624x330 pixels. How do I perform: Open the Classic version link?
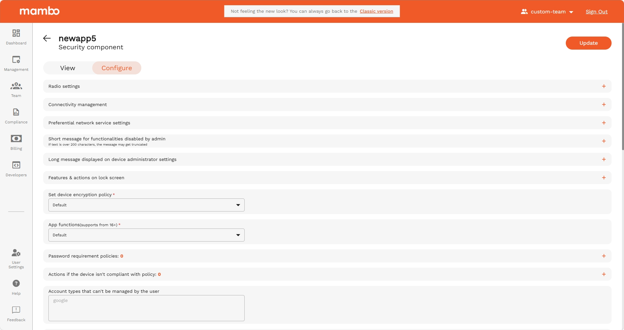pyautogui.click(x=376, y=11)
